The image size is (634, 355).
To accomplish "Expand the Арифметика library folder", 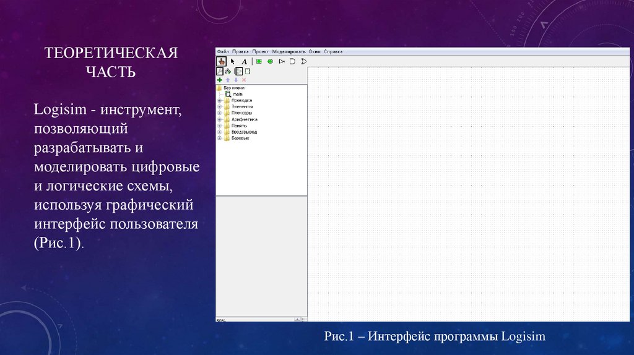I will [219, 119].
